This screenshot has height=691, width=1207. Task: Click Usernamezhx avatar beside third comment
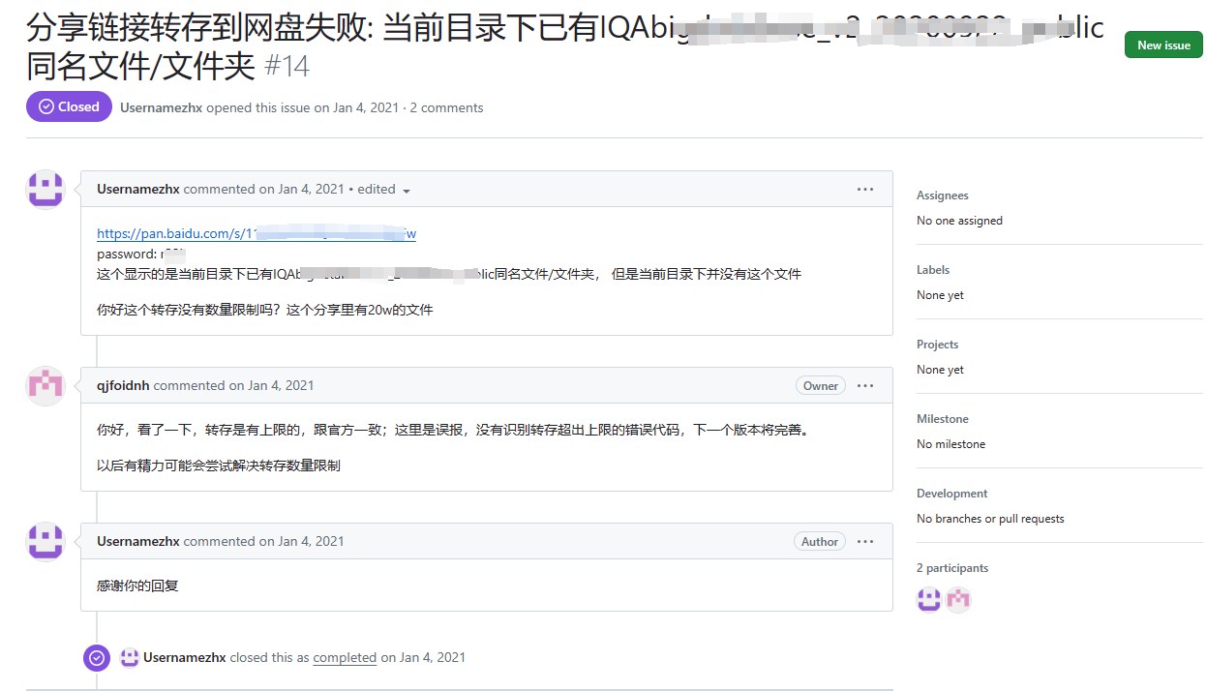point(45,542)
